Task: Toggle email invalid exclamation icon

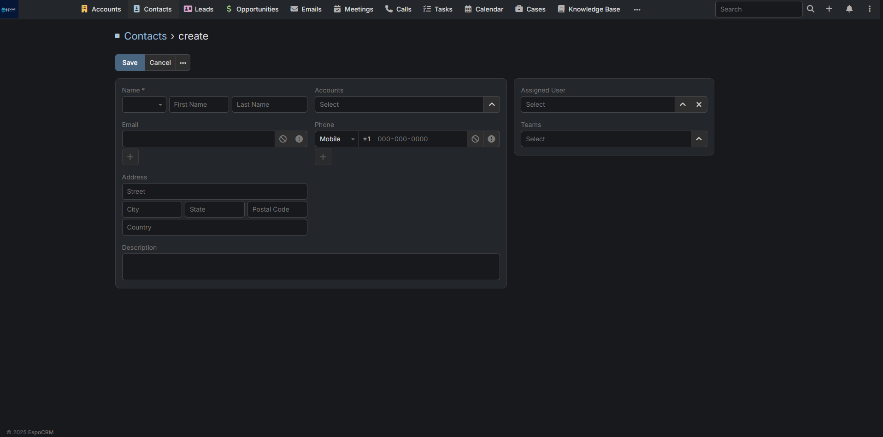Action: click(299, 139)
